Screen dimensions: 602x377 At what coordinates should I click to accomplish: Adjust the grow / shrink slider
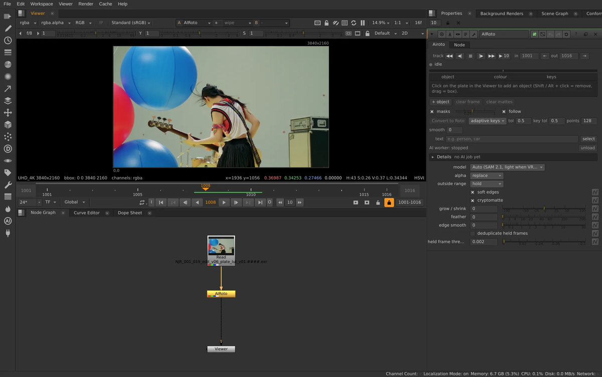point(544,209)
